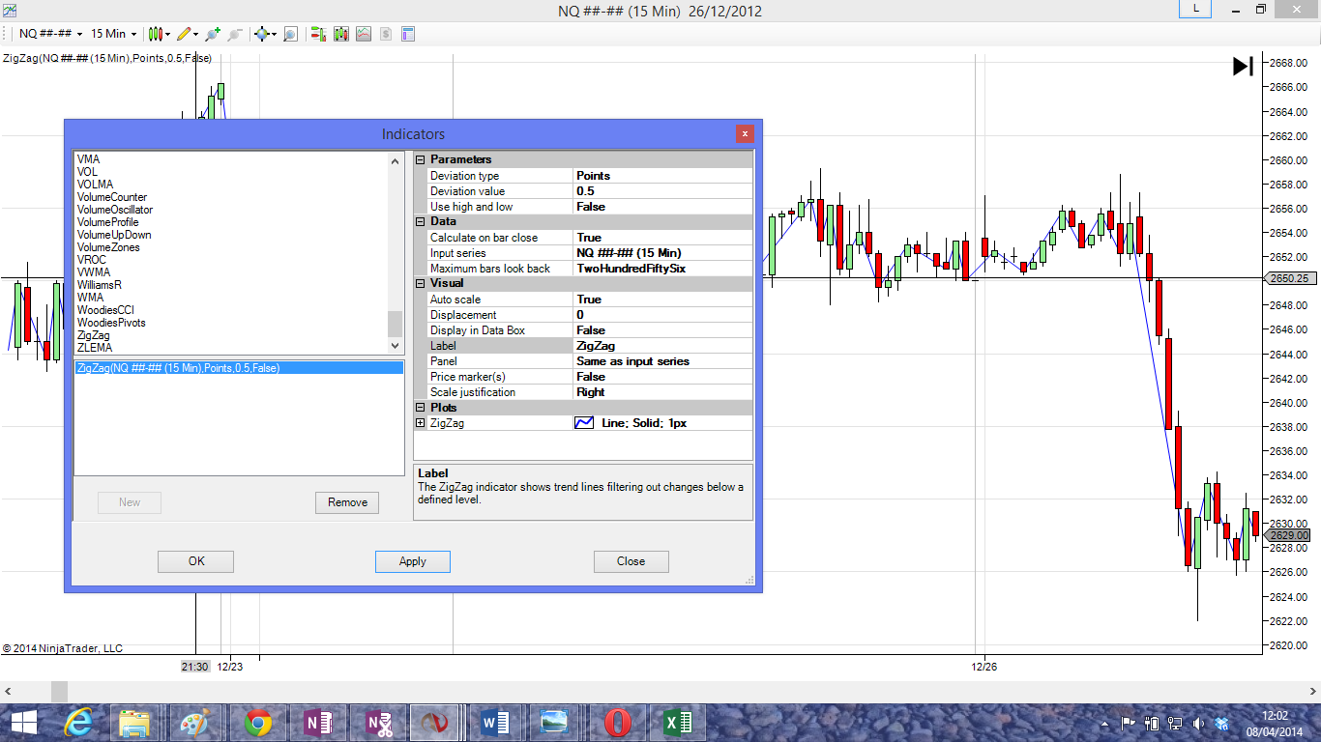
Task: Click the Auto scale value True
Action: tap(662, 300)
